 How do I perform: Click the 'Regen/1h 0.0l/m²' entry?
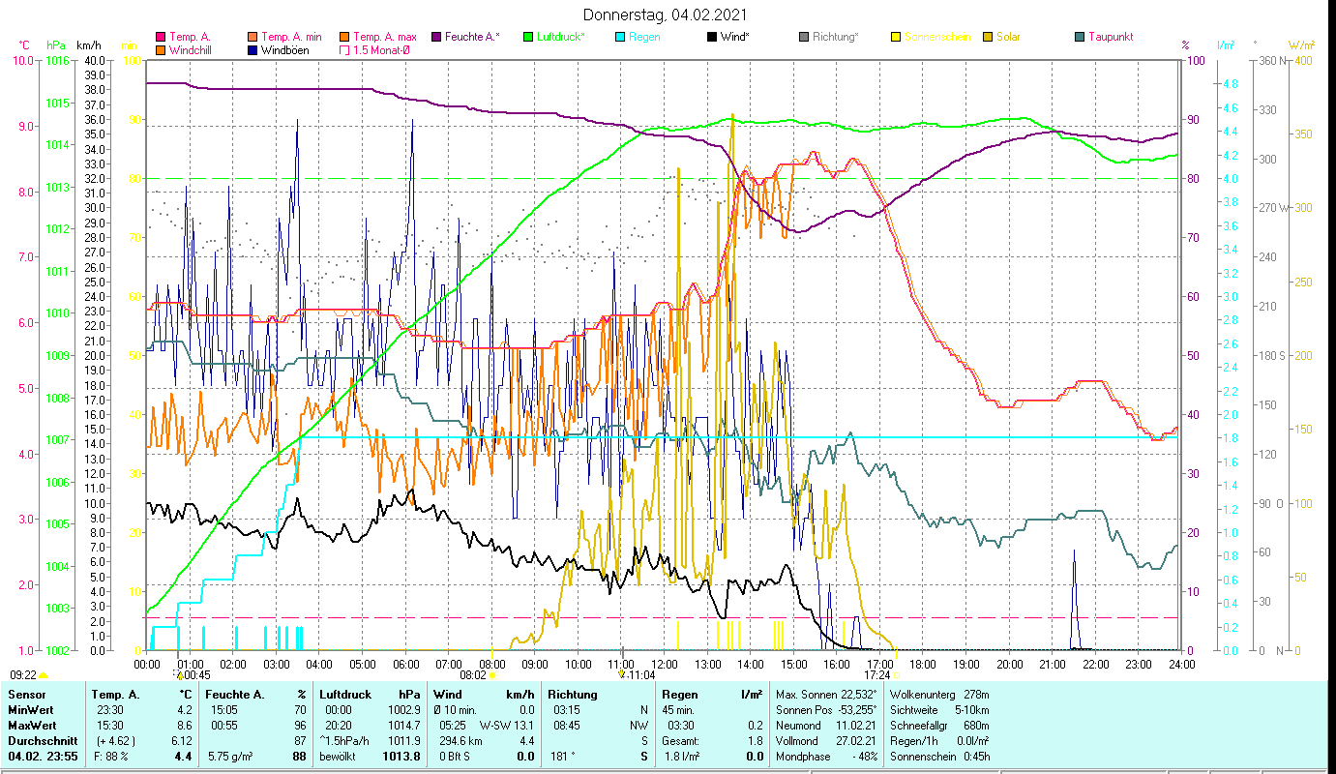point(939,740)
